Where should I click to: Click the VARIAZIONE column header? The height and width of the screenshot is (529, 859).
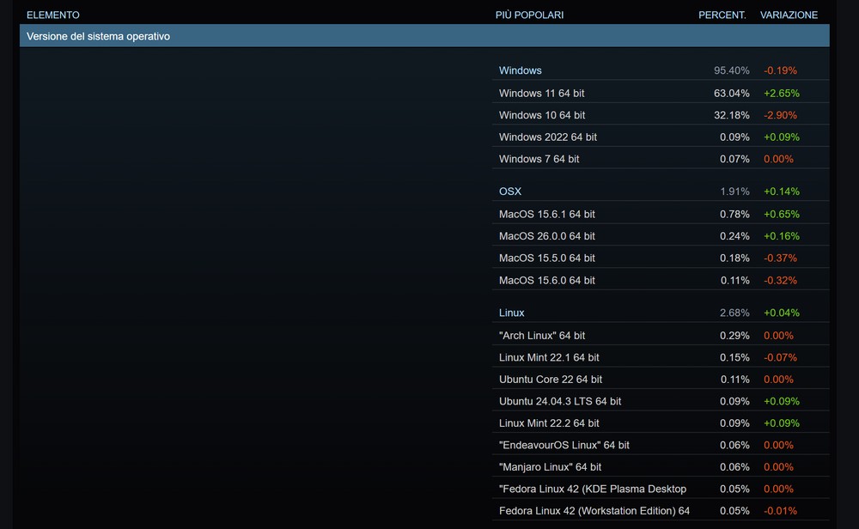coord(789,15)
